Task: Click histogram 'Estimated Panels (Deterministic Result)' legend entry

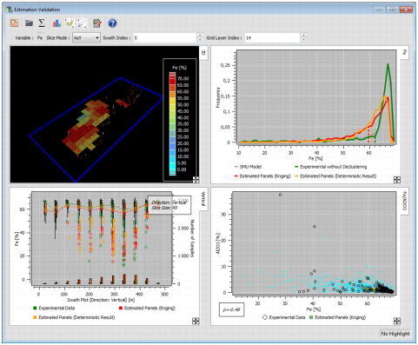Action: coord(335,176)
